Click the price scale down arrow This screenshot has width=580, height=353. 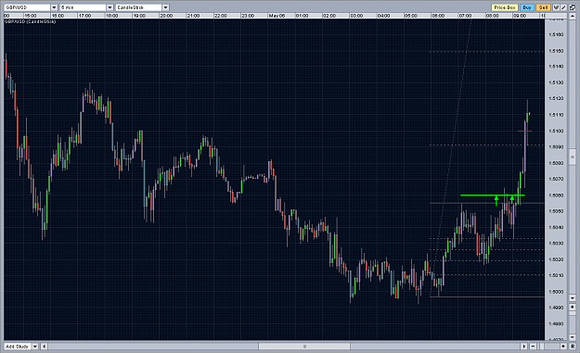[573, 298]
